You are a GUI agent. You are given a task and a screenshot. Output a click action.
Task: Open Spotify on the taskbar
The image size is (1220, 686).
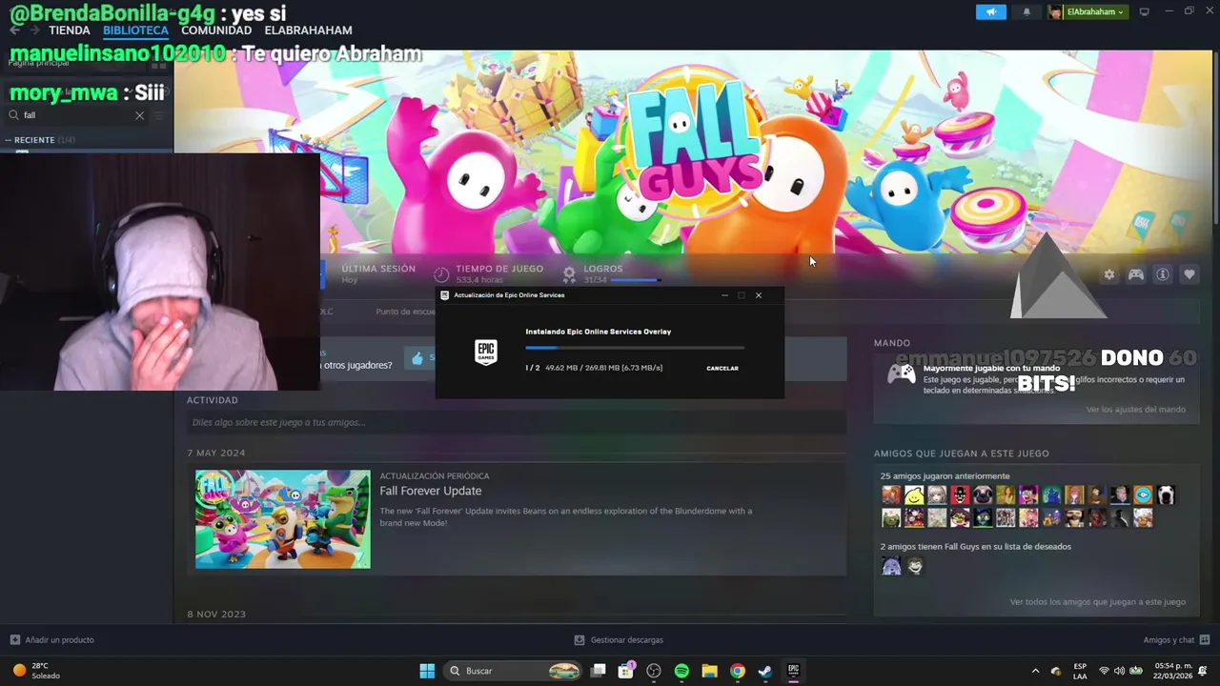(x=681, y=671)
